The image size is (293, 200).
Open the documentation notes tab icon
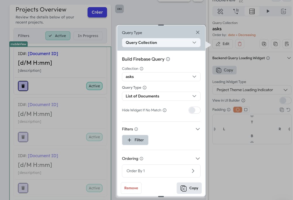(283, 11)
